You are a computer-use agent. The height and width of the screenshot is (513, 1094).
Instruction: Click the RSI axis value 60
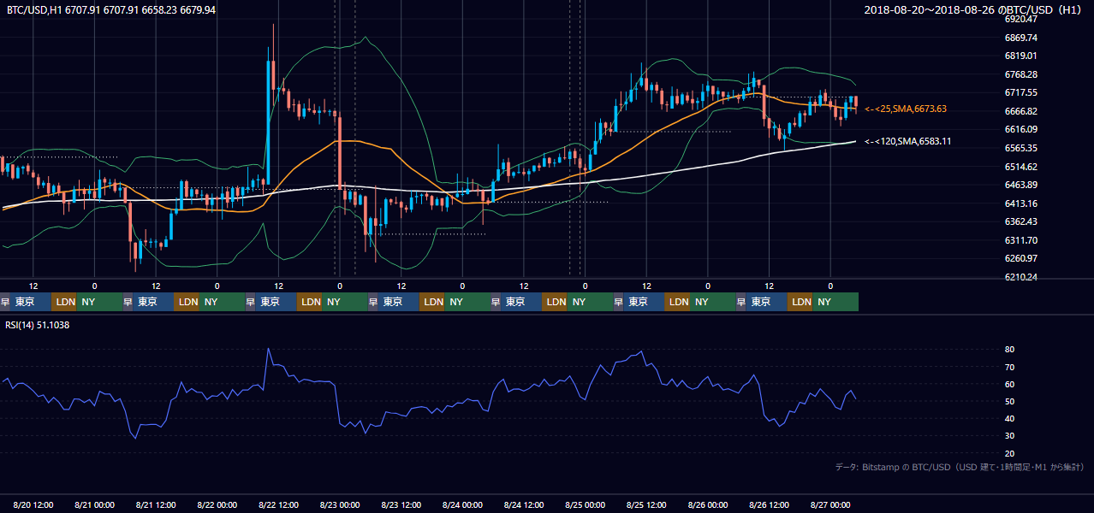tap(1009, 384)
